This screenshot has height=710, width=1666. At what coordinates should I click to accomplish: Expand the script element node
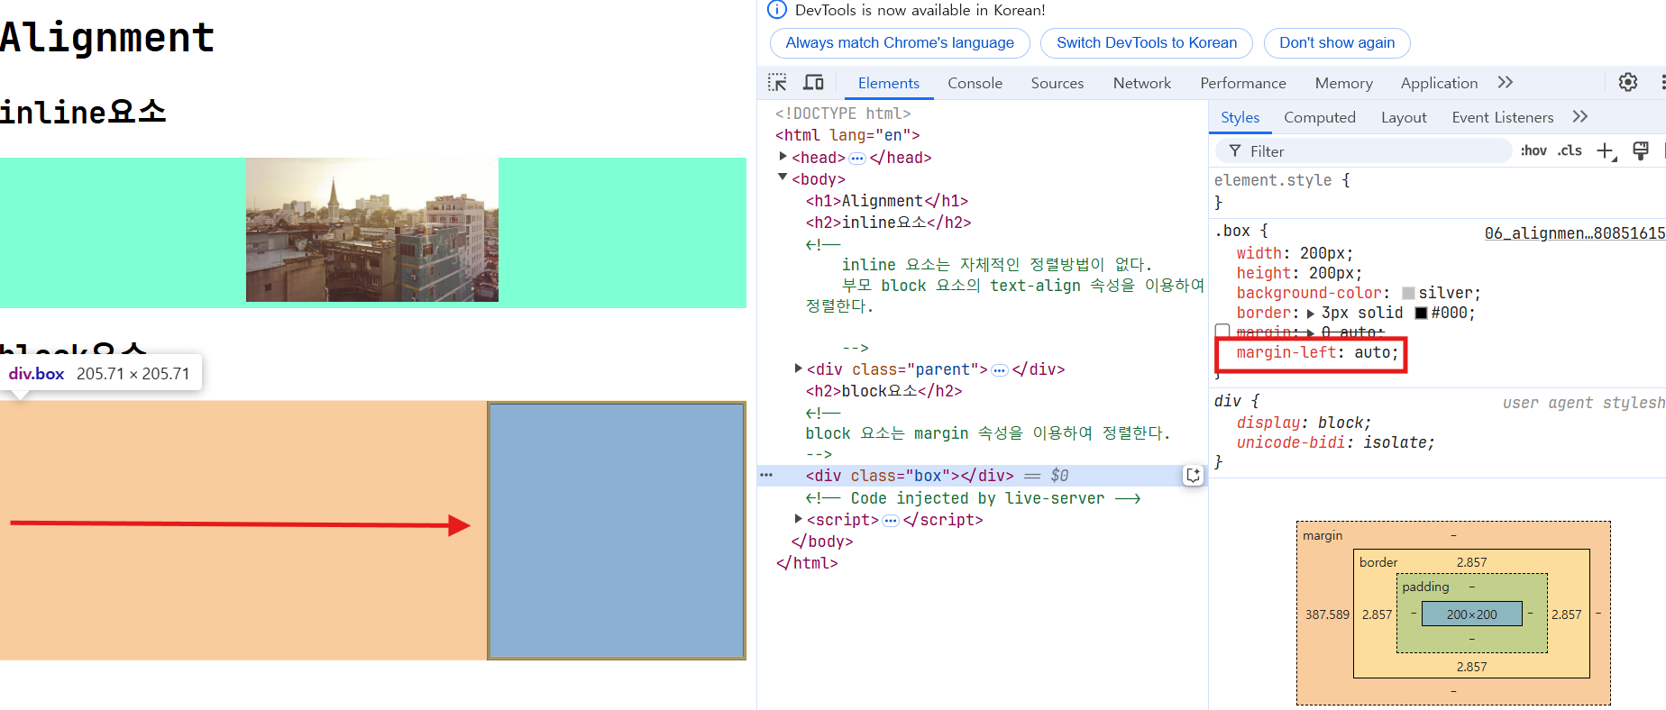[798, 519]
